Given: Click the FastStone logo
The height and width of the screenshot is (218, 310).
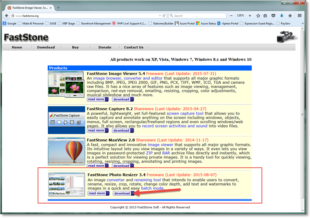Looking at the screenshot, I should [x=26, y=37].
